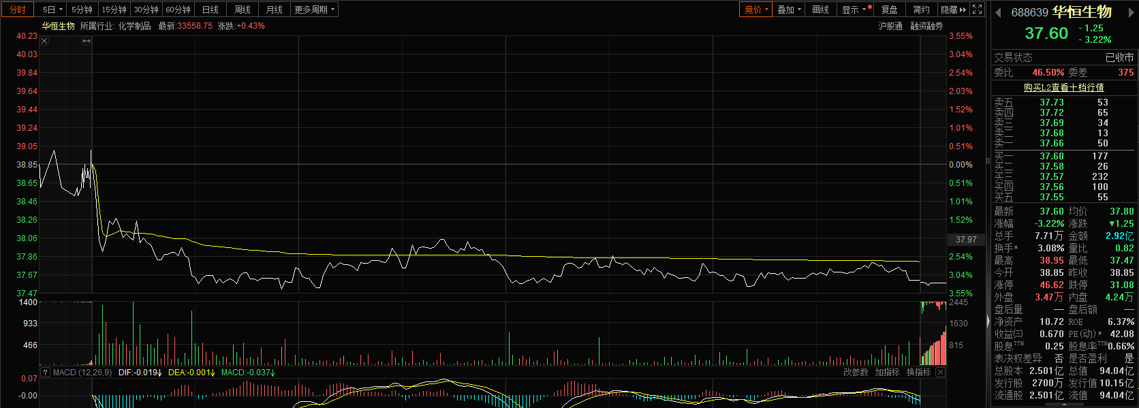Open the 叠加 overlay dropdown
This screenshot has height=408, width=1139.
point(790,10)
